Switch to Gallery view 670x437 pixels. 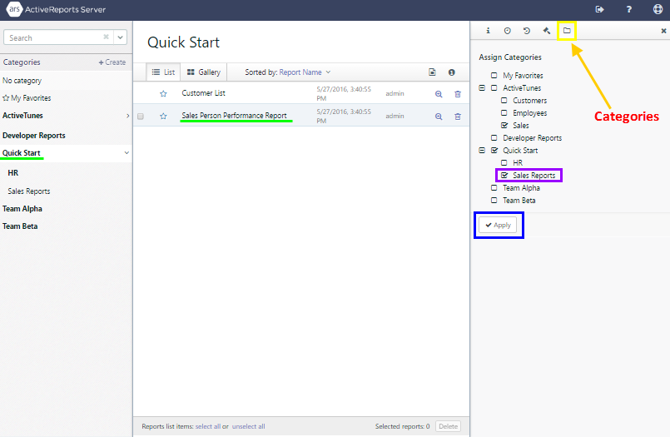click(204, 72)
